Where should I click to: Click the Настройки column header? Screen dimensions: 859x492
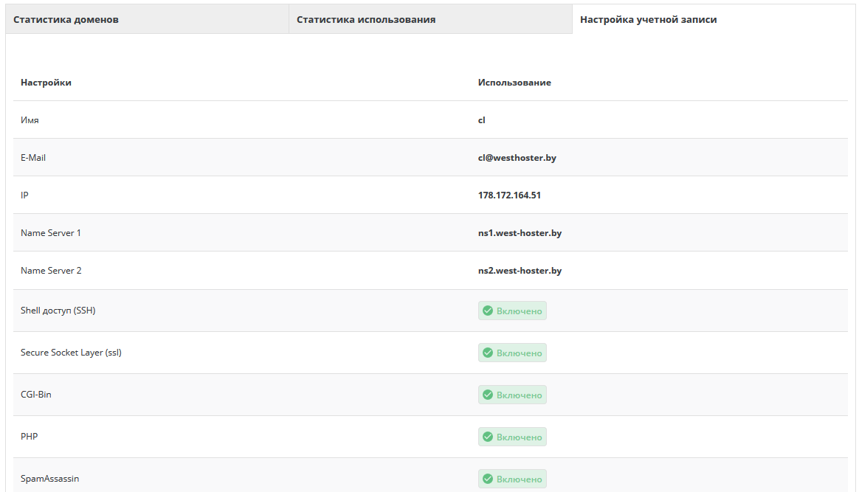click(46, 83)
